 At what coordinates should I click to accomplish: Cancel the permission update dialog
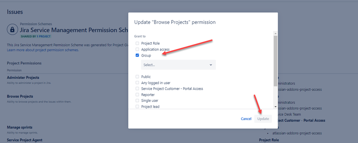pyautogui.click(x=246, y=119)
